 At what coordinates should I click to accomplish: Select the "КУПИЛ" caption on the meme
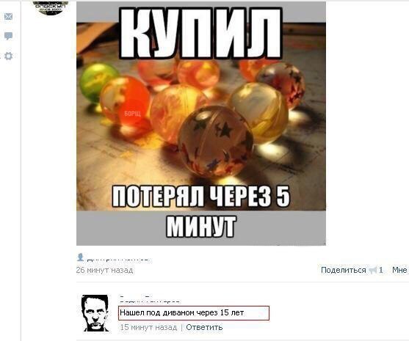click(x=201, y=33)
